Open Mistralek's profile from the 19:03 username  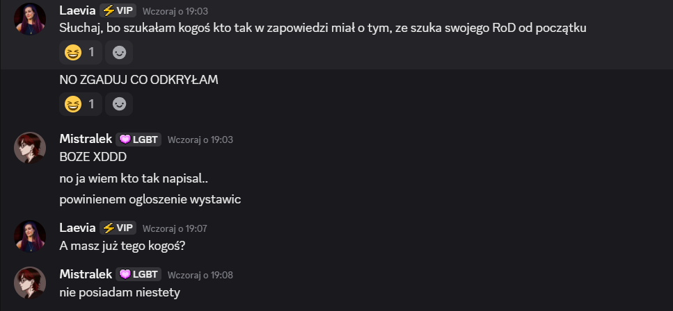(85, 140)
